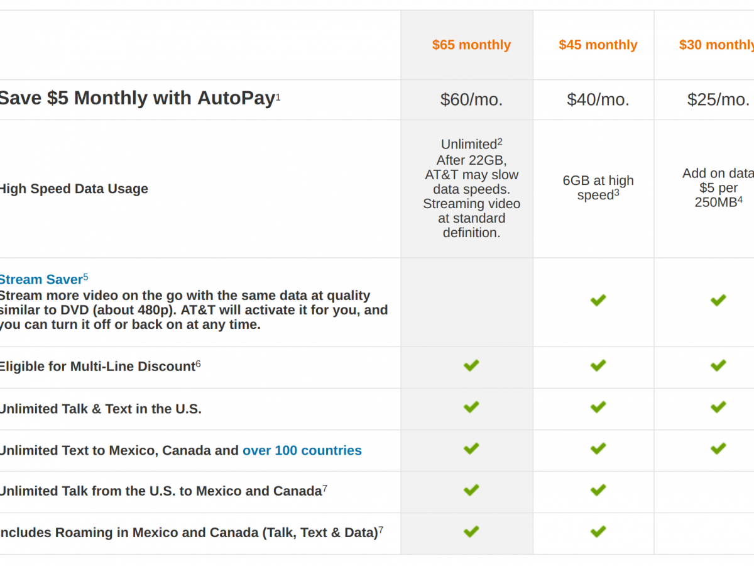Image resolution: width=754 pixels, height=566 pixels.
Task: Open the over 100 countries link
Action: tap(302, 450)
